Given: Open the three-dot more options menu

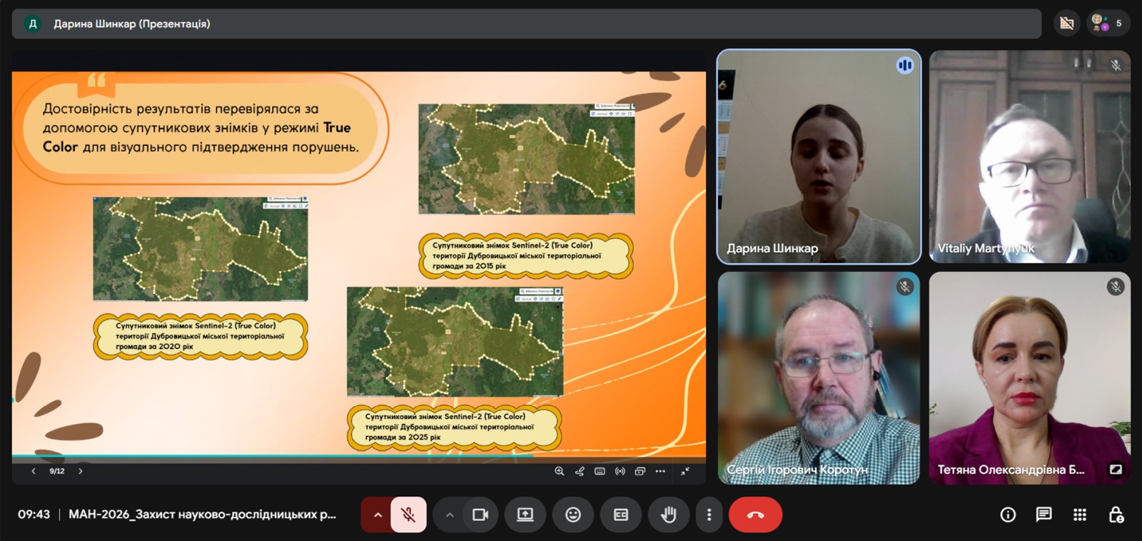Looking at the screenshot, I should 709,515.
